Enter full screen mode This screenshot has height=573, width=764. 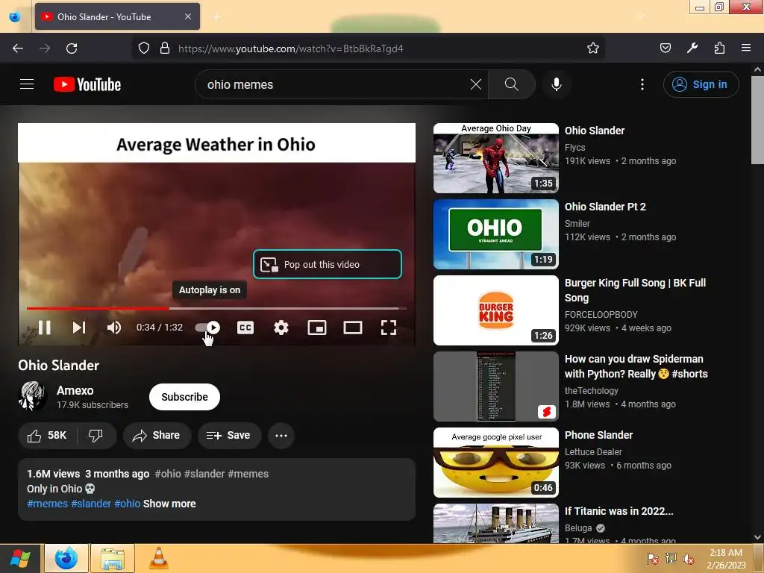pyautogui.click(x=388, y=328)
